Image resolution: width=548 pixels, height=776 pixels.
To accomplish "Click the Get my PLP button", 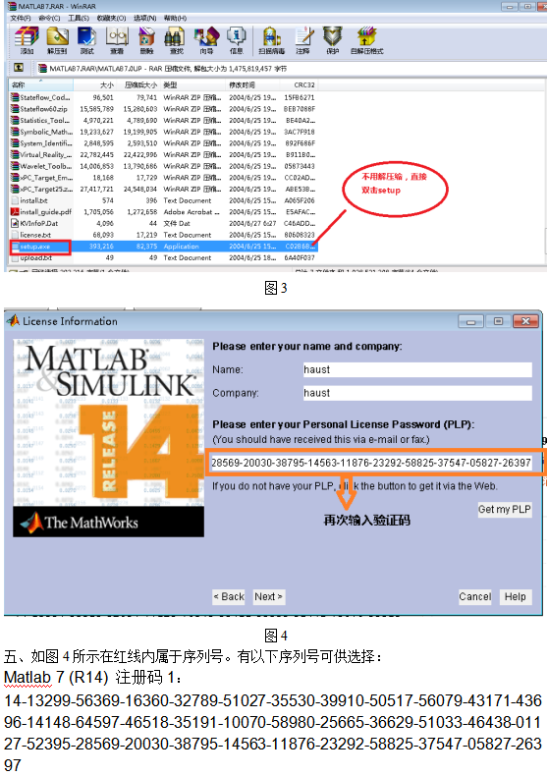I will point(505,509).
